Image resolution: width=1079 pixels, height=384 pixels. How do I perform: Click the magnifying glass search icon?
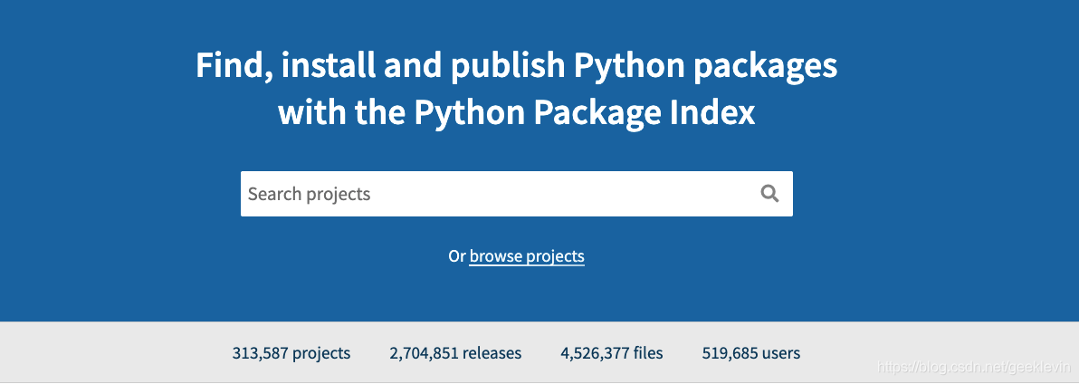tap(769, 194)
